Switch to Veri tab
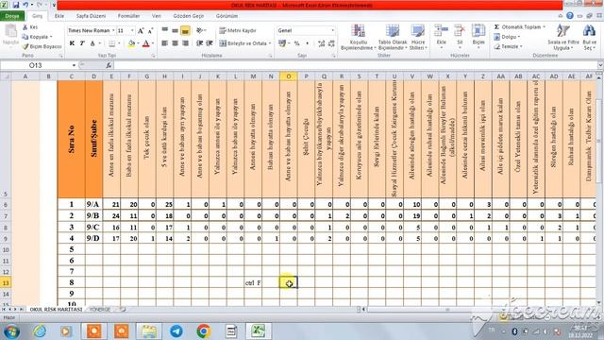 (x=157, y=16)
